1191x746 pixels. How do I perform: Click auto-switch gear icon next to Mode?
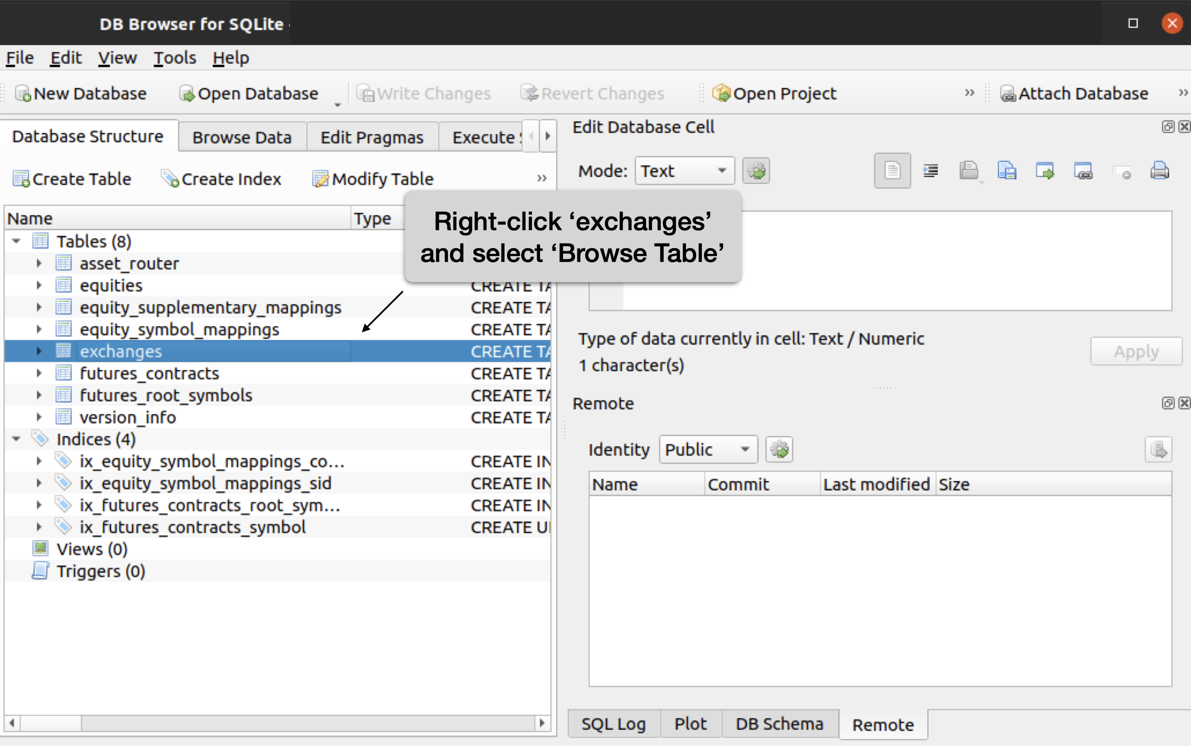(x=756, y=171)
